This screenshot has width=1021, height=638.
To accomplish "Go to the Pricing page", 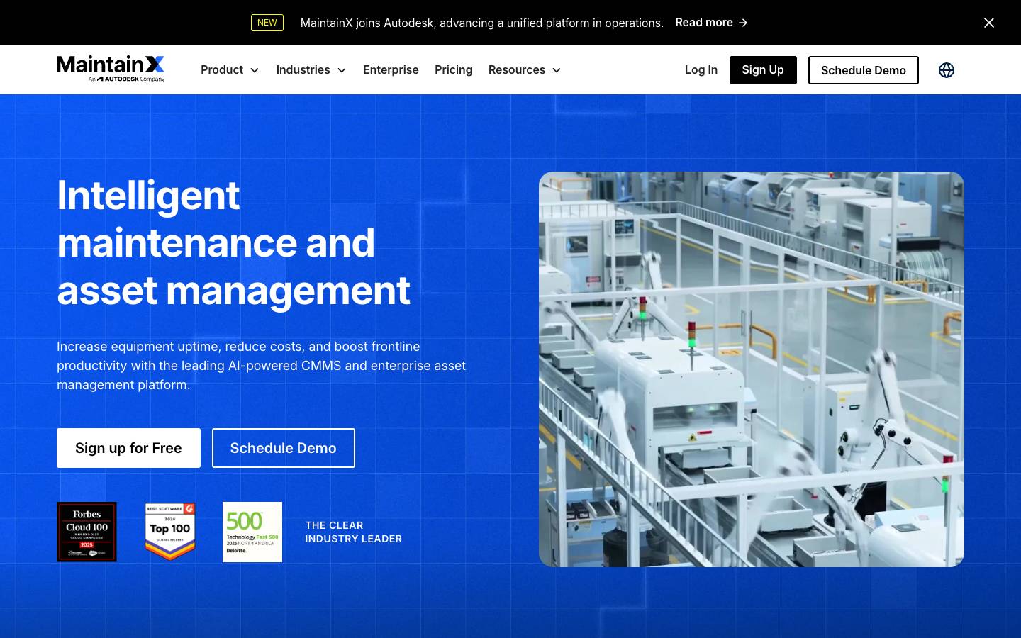I will pos(454,70).
